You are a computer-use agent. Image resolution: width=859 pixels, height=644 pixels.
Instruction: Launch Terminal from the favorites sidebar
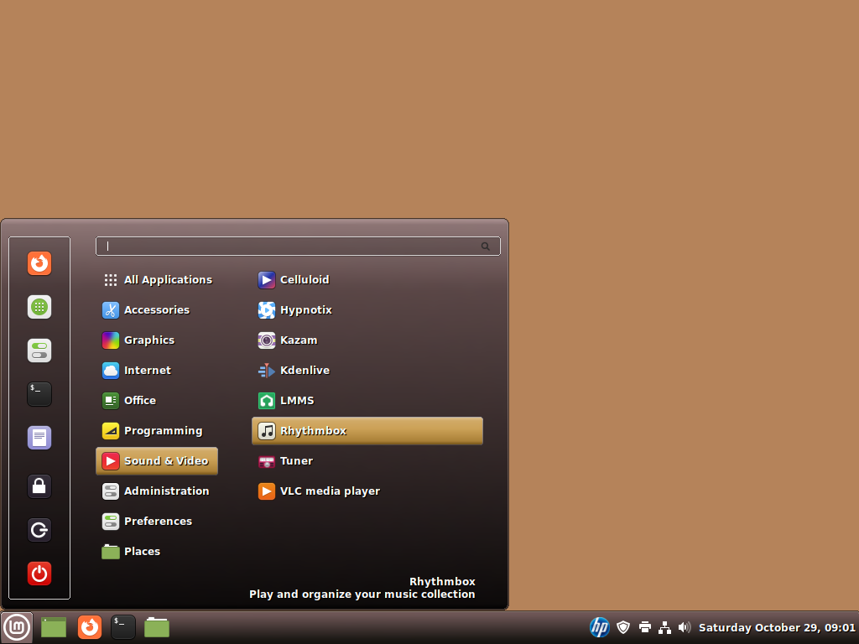click(39, 394)
